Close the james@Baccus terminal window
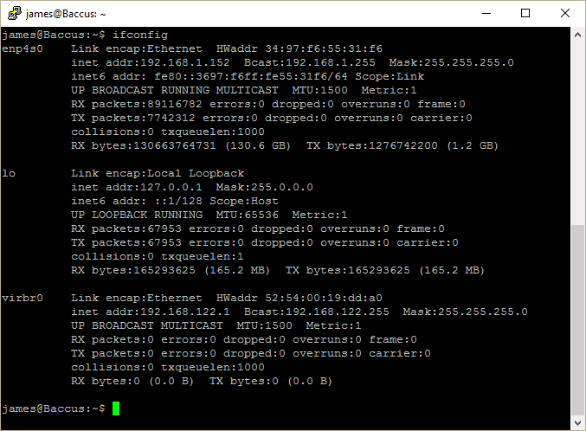The width and height of the screenshot is (586, 431). pos(565,14)
